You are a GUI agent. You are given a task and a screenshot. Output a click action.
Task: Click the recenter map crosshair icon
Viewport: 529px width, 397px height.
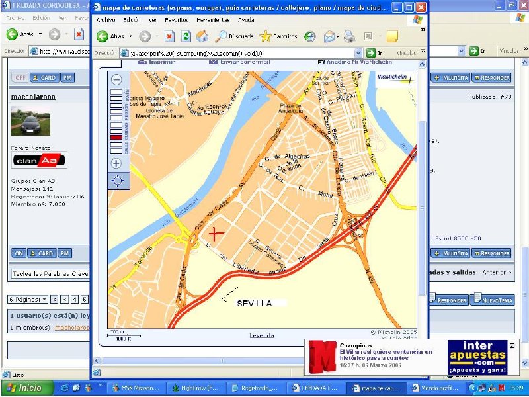(x=117, y=180)
